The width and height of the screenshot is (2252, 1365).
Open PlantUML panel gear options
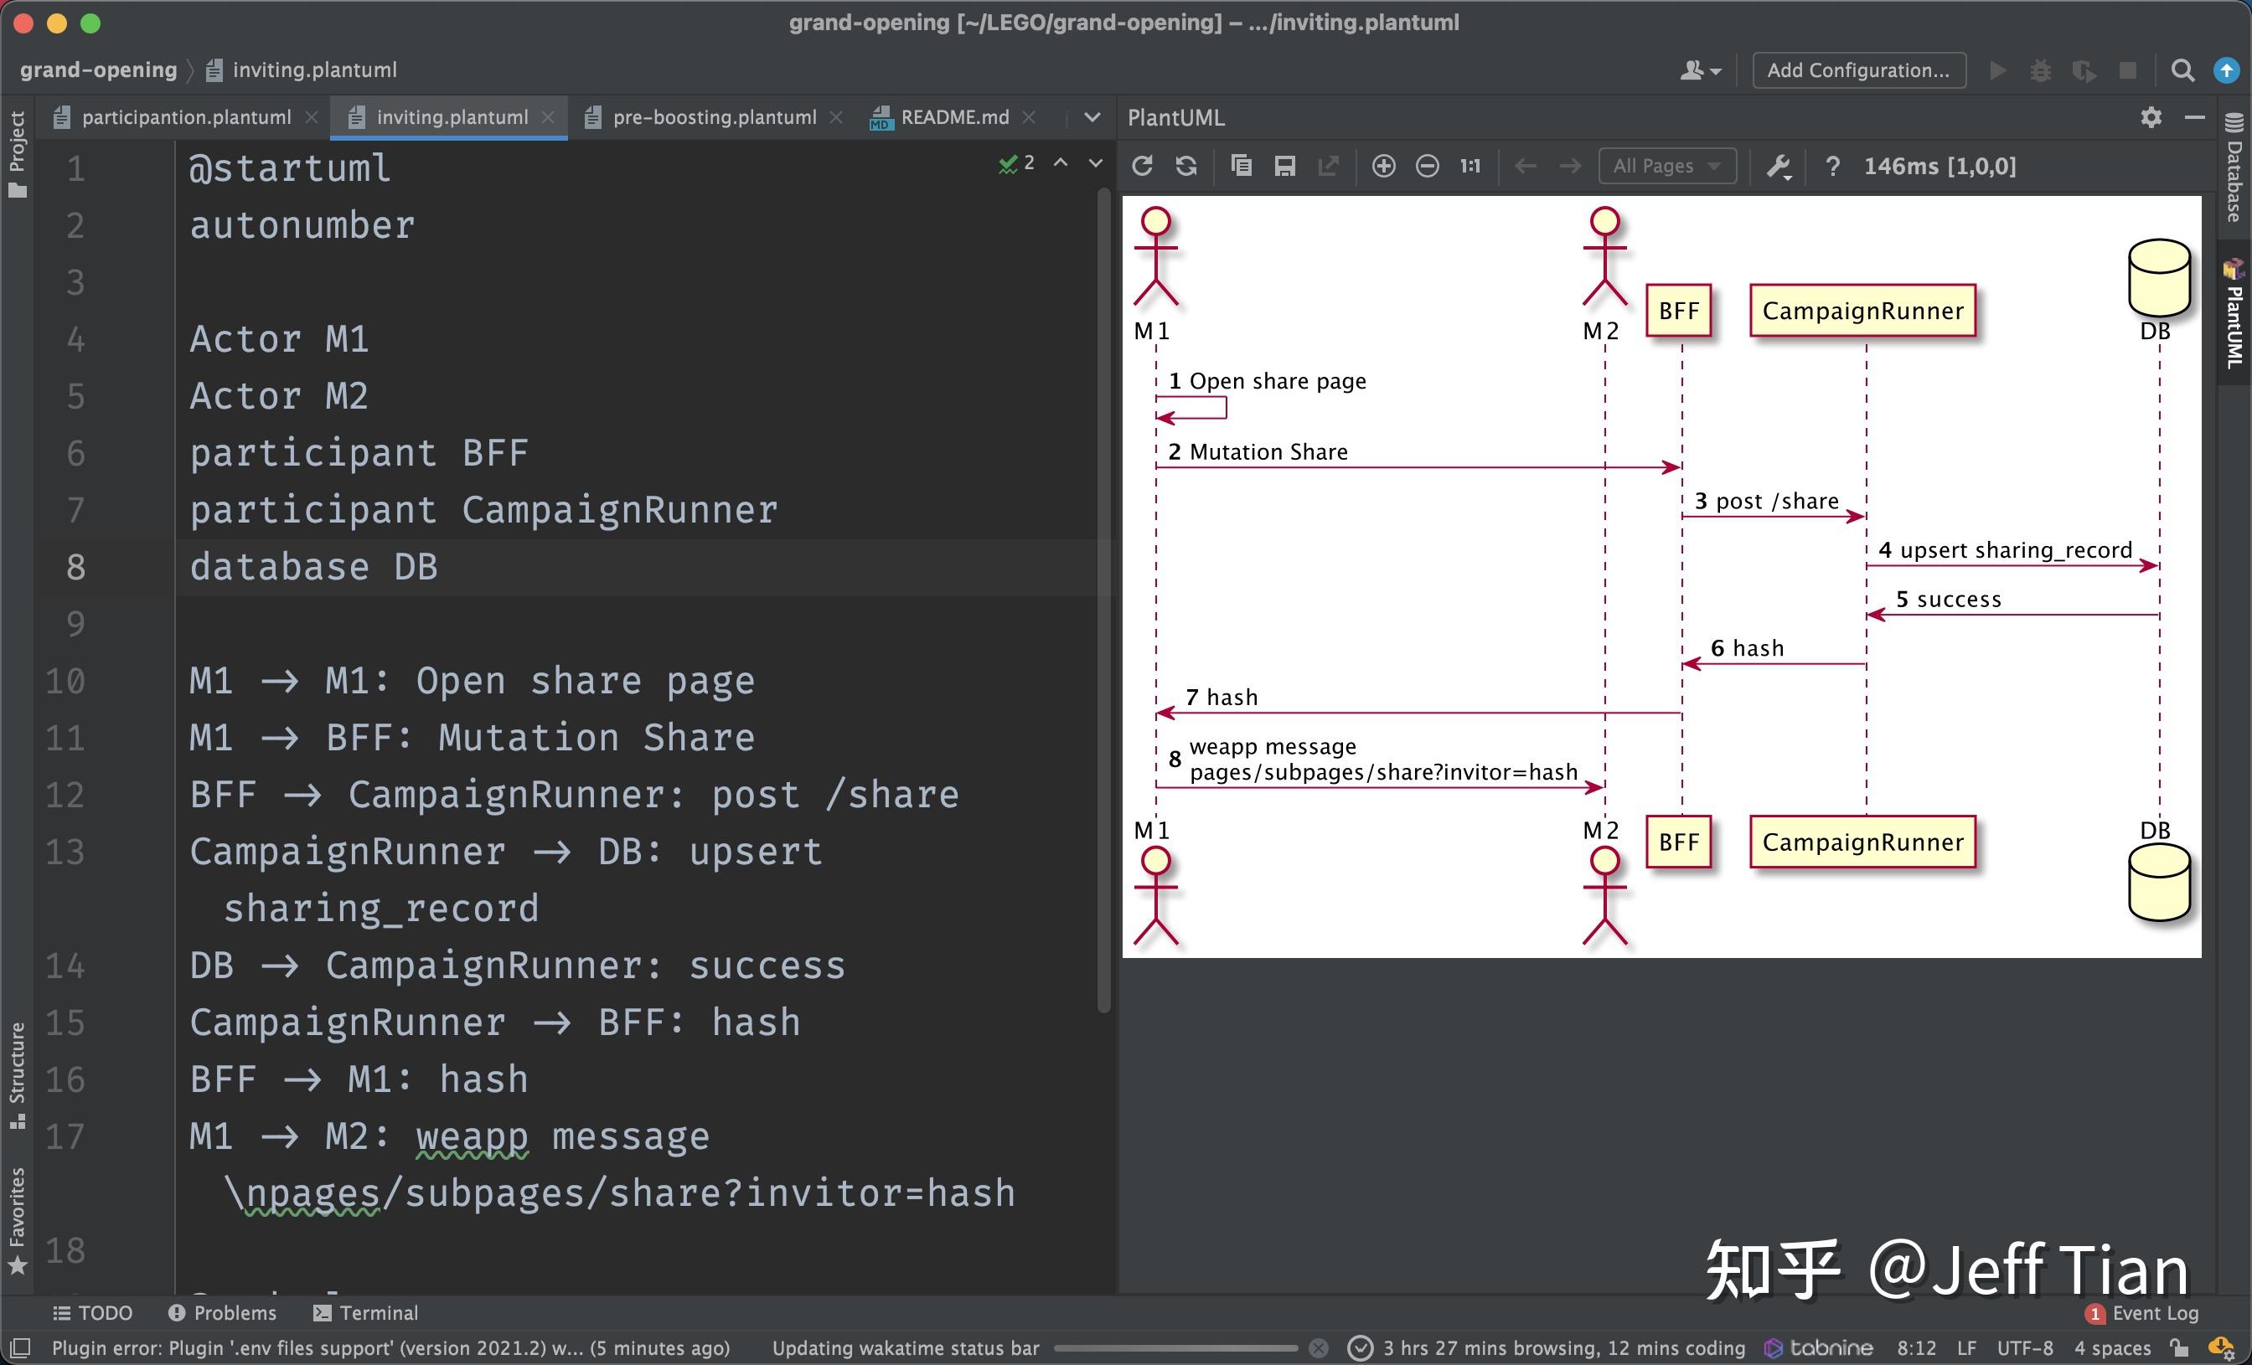tap(2151, 117)
